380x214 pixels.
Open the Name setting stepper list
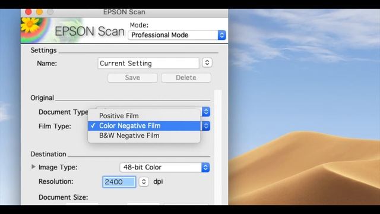(207, 62)
